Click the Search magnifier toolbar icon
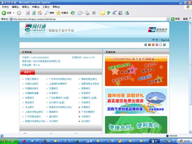 coord(47,13)
